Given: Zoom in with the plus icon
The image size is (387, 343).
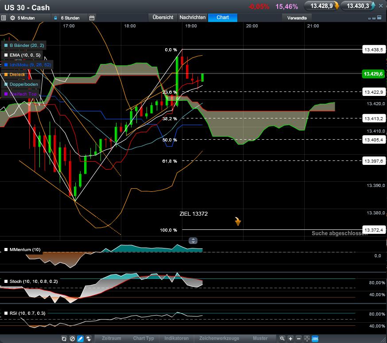Looking at the screenshot, I should [290, 339].
